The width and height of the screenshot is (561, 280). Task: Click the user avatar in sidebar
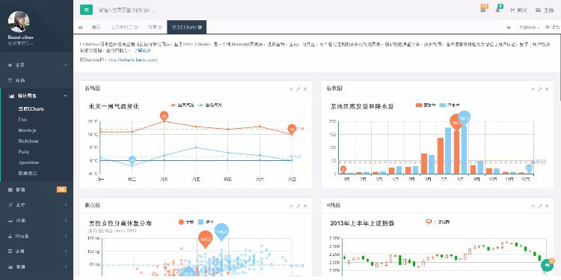[x=19, y=22]
